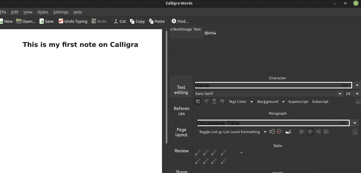This screenshot has width=361, height=173.
Task: Switch to the Page layout tab
Action: (x=182, y=132)
